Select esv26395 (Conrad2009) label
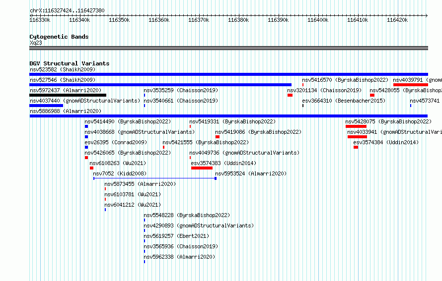Image resolution: width=442 pixels, height=281 pixels. 116,142
